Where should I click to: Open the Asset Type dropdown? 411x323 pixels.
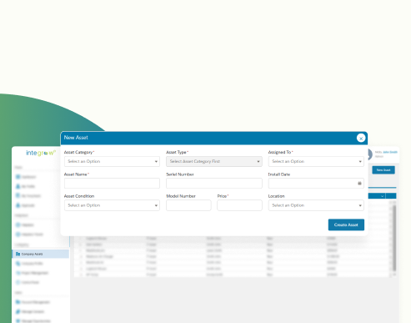(x=214, y=161)
